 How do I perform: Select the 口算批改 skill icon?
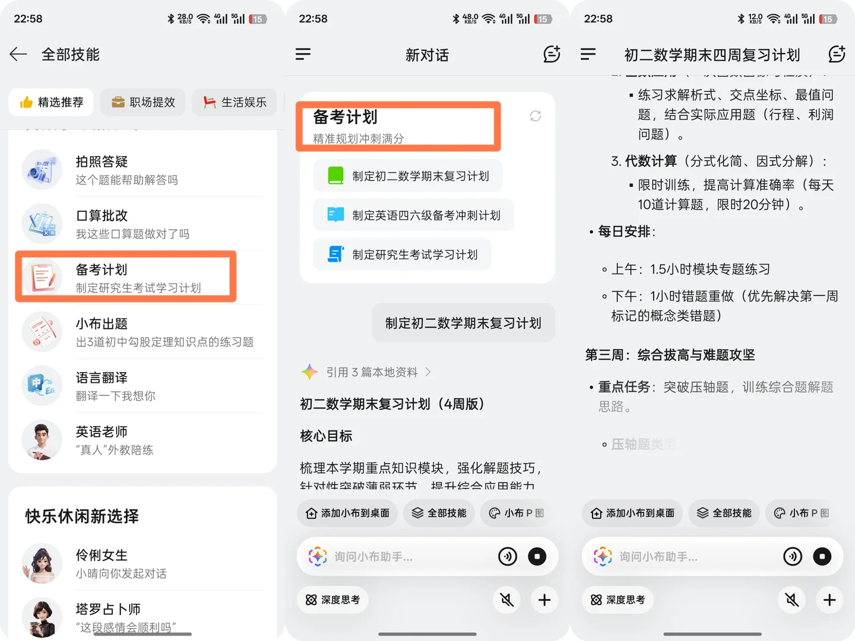[x=42, y=224]
